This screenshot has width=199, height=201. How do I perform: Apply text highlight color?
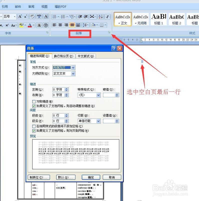21,25
